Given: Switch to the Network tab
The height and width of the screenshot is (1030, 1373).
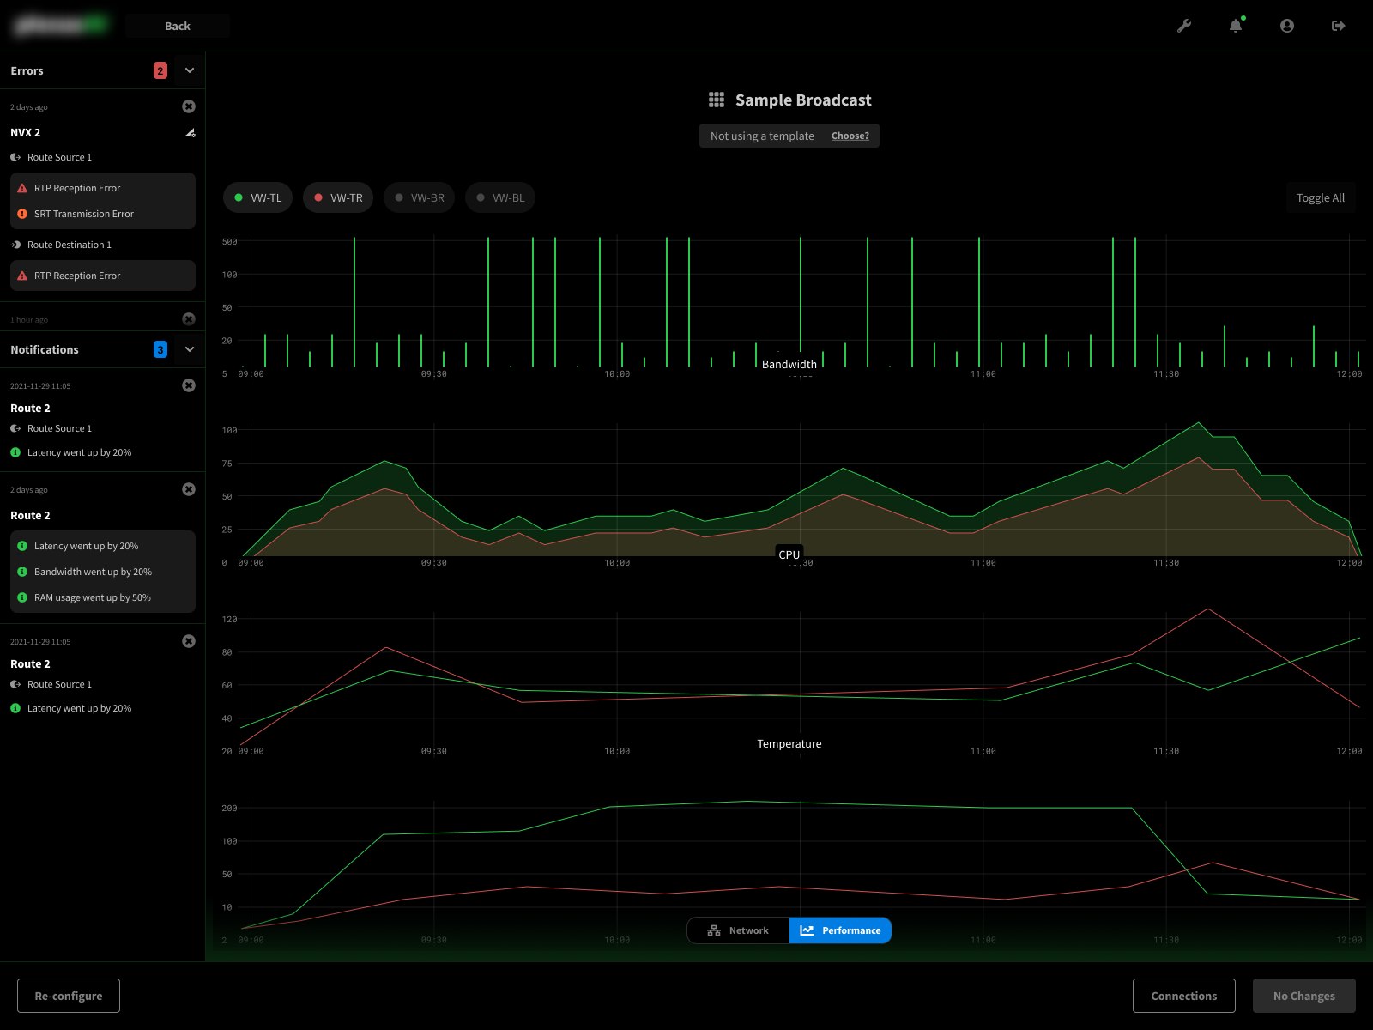Looking at the screenshot, I should coord(738,930).
